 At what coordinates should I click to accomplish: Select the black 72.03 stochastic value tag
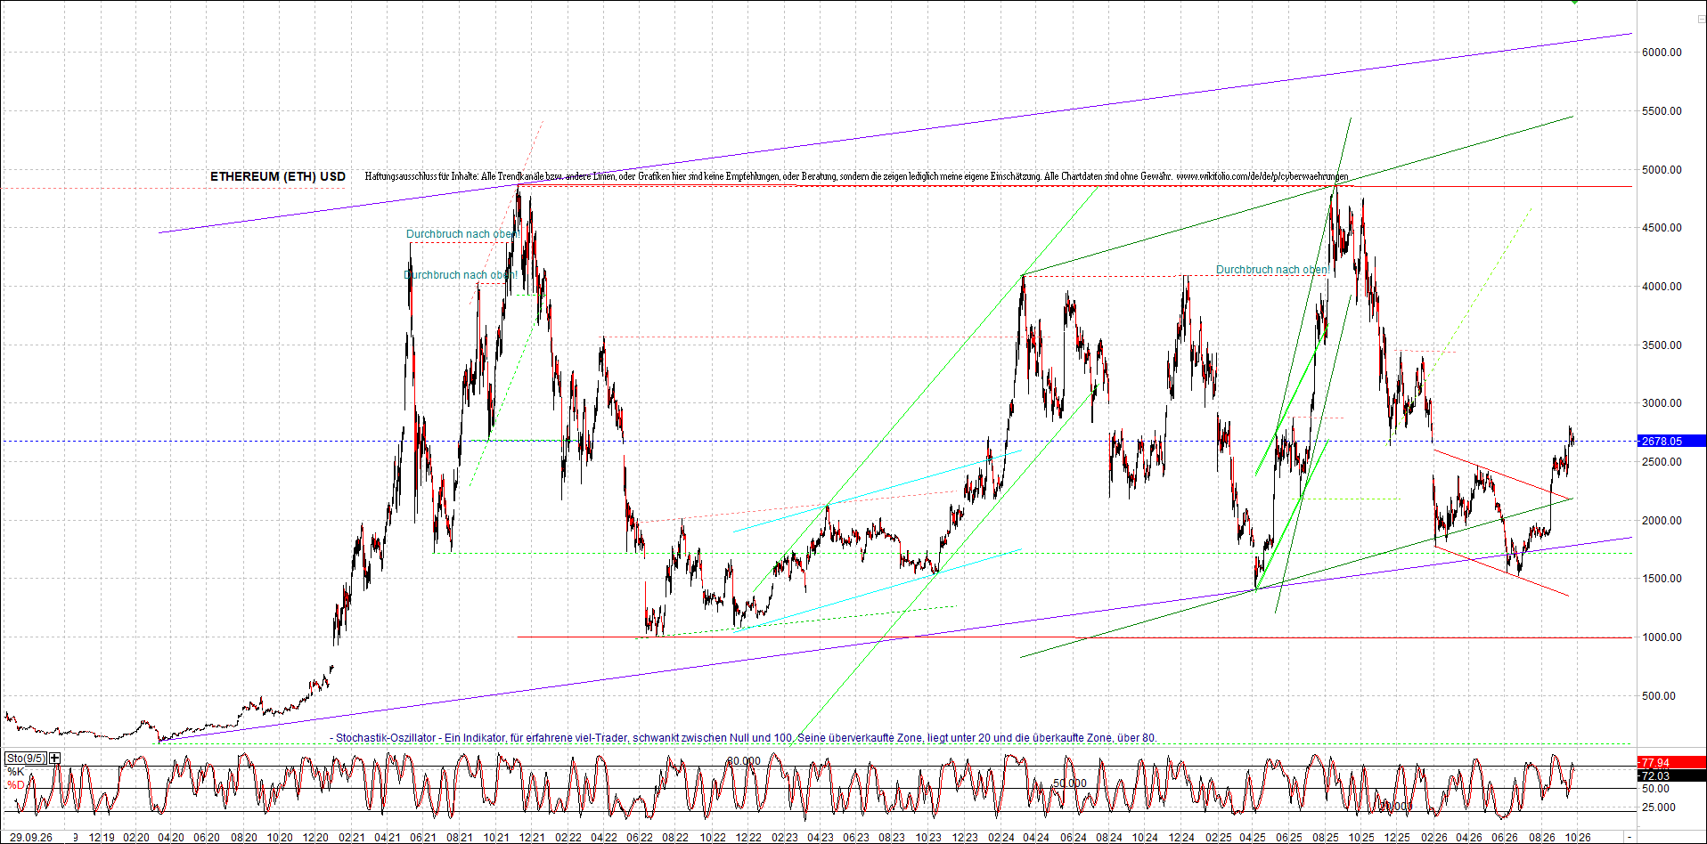click(x=1670, y=775)
